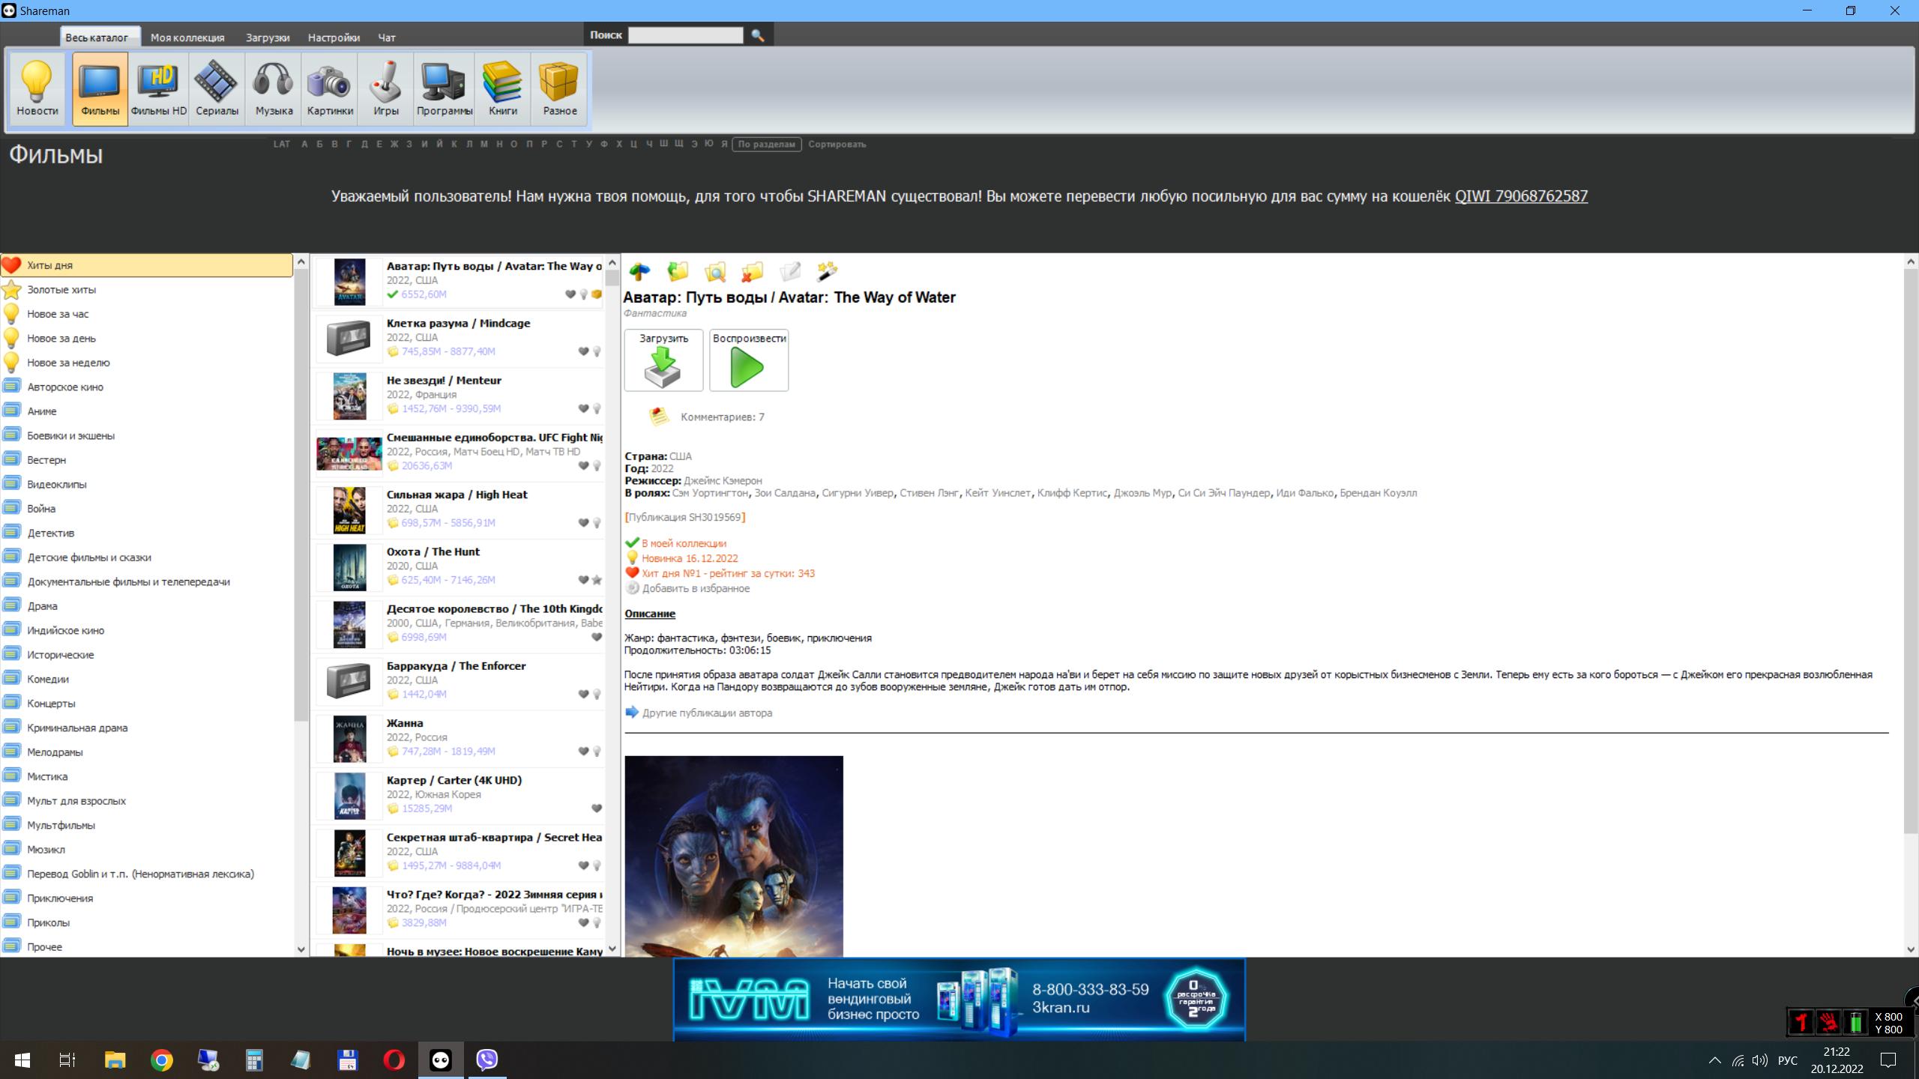Open the Комментариев: 7 link
The width and height of the screenshot is (1919, 1079).
(x=723, y=417)
